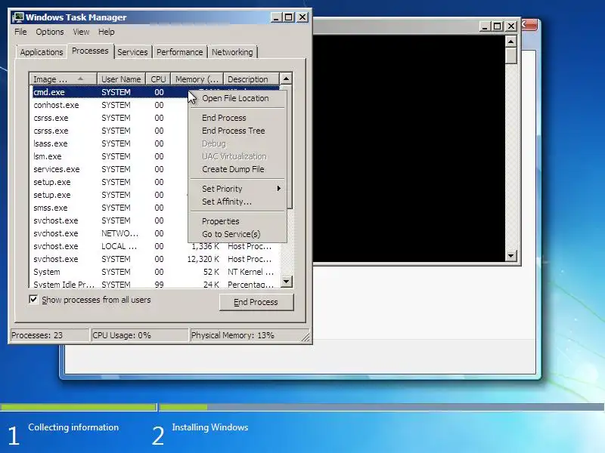The width and height of the screenshot is (605, 453).
Task: Sort processes by Memory column
Action: tap(197, 79)
